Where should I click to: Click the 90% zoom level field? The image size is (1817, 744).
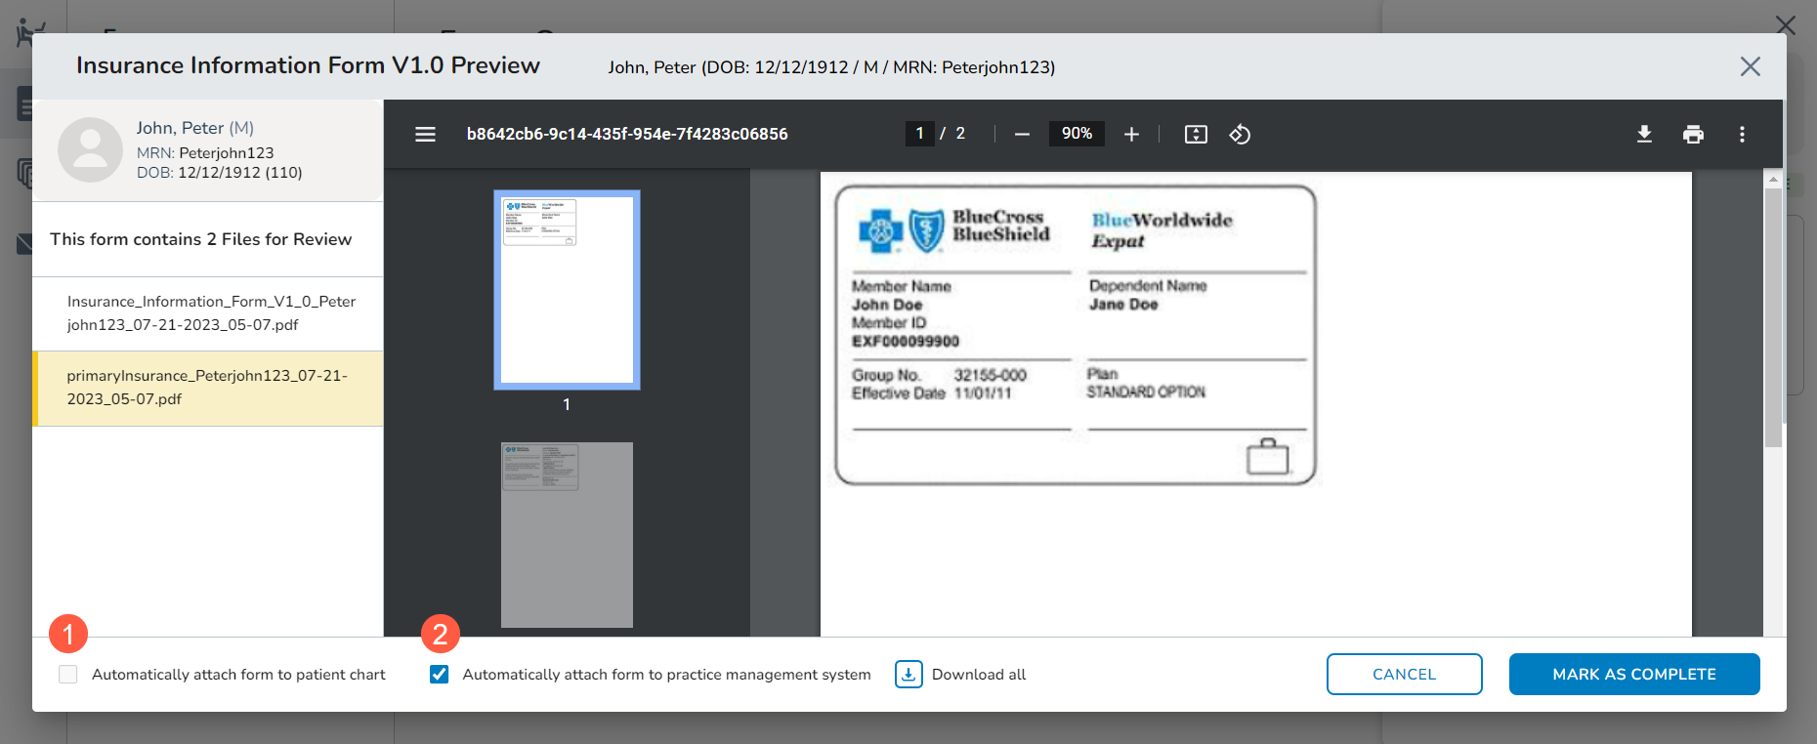pos(1077,134)
